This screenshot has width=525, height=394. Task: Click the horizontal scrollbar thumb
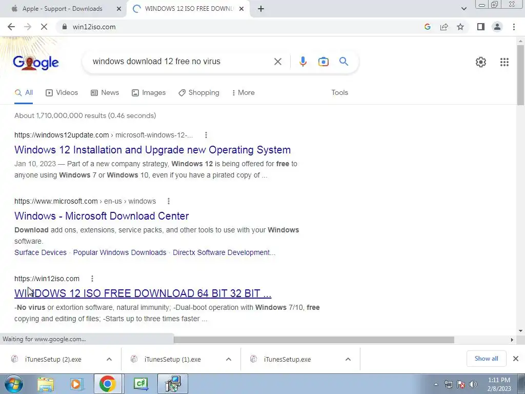(314, 340)
